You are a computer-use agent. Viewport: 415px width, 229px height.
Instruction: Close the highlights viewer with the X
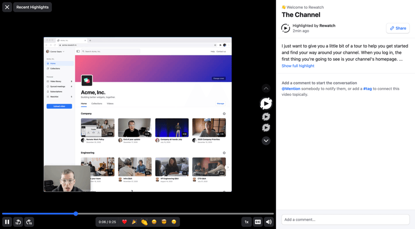point(7,7)
